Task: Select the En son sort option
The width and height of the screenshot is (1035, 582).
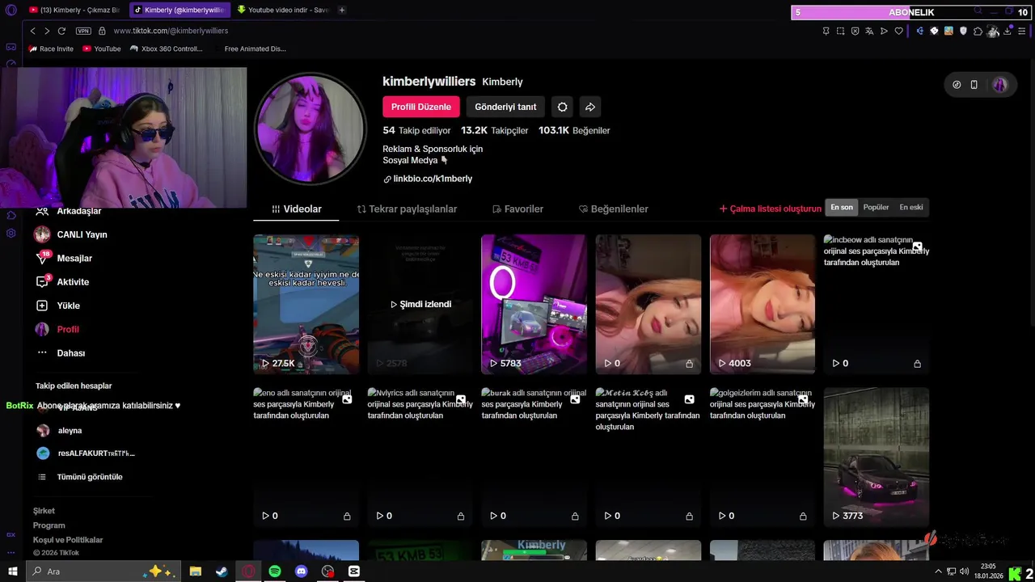Action: [x=842, y=208]
